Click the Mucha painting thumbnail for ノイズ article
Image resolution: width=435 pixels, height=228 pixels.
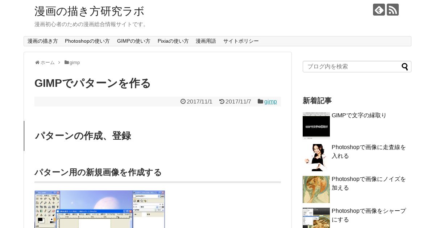(x=316, y=189)
